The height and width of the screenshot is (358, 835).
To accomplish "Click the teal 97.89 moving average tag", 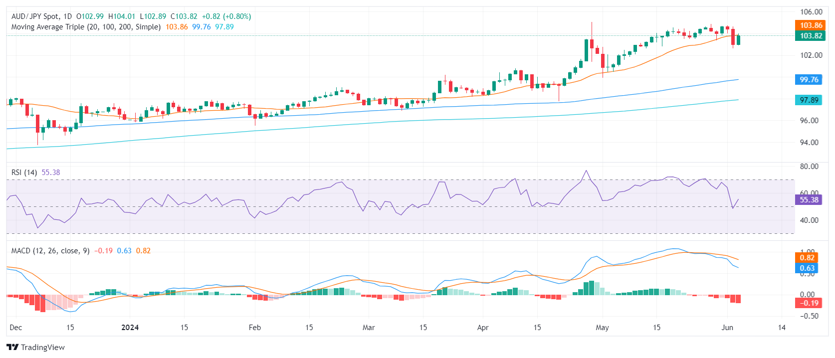I will click(809, 100).
